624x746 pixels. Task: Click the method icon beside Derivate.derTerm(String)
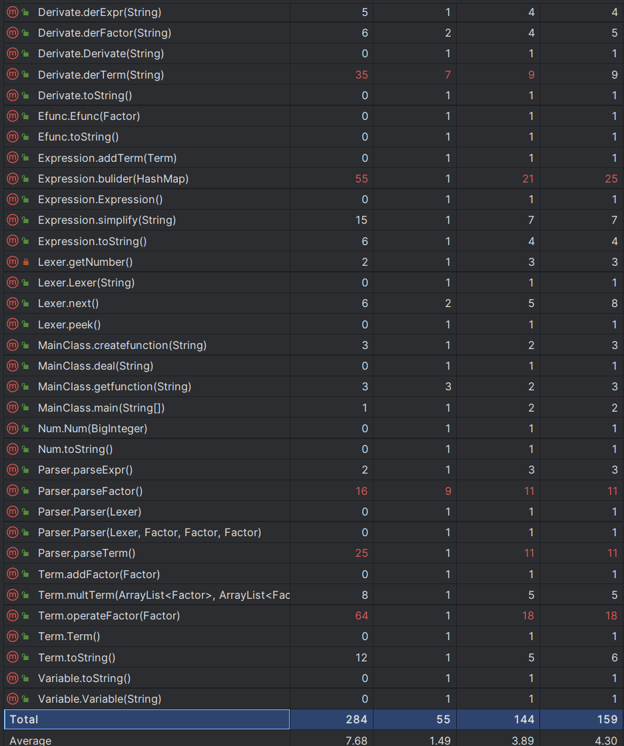(13, 74)
